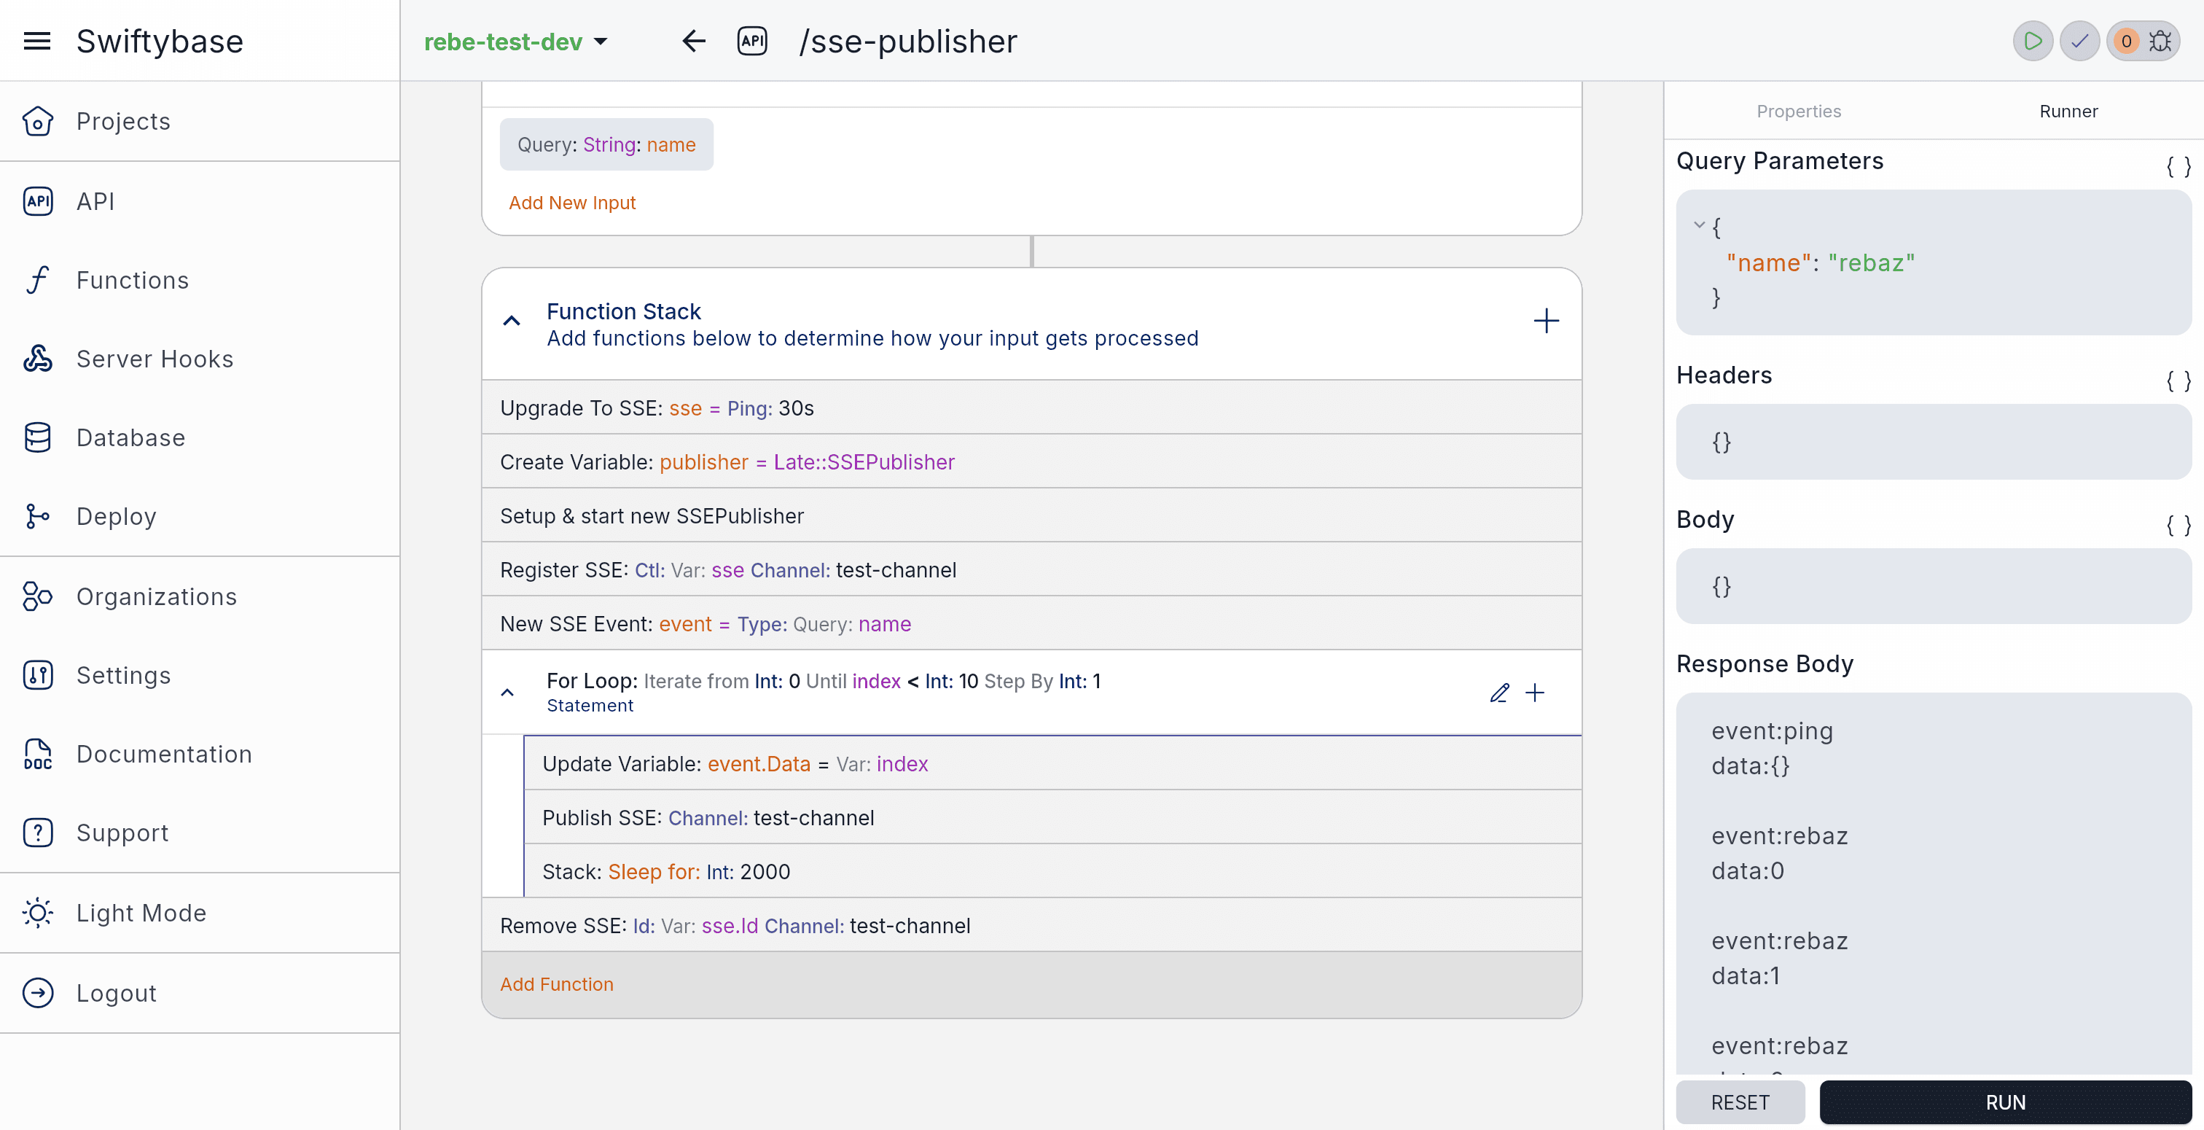
Task: Toggle Query Parameters JSON braces view
Action: pyautogui.click(x=2178, y=166)
